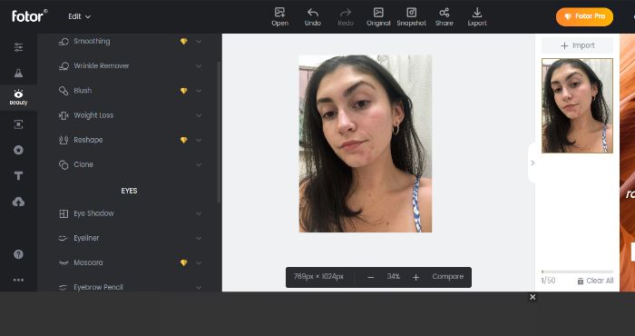Expand the Eyeliner chevron

199,238
